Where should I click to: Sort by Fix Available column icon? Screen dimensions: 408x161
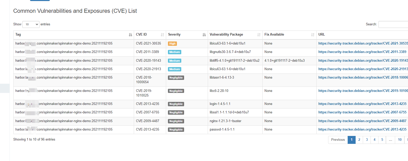coord(313,35)
